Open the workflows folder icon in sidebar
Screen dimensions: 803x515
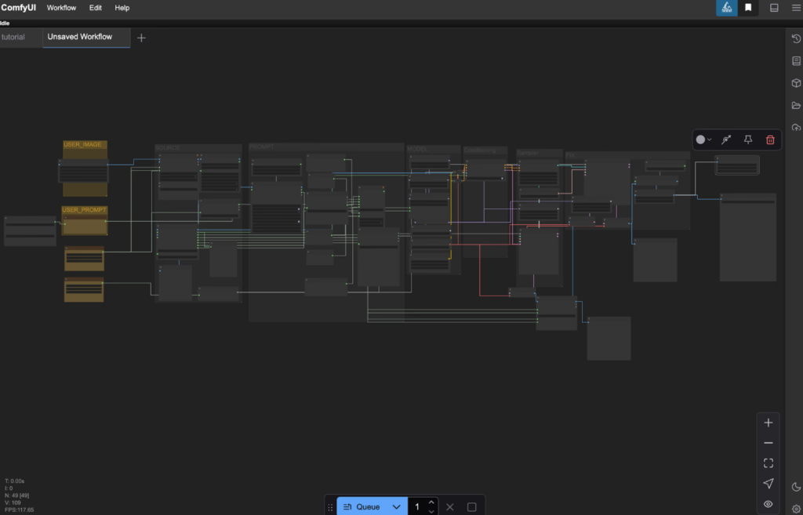coord(796,105)
